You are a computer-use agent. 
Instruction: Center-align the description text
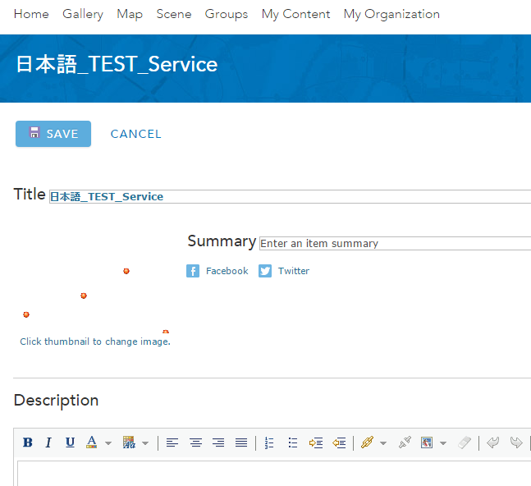[195, 442]
